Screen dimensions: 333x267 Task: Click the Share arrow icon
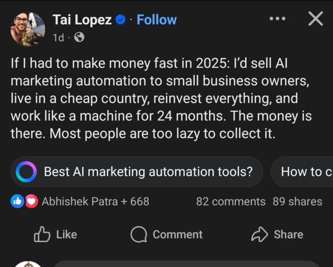click(x=259, y=235)
